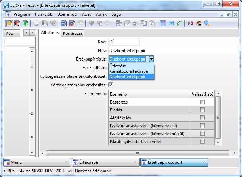The image size is (242, 177).
Task: Open the Súgó menu
Action: click(x=117, y=14)
